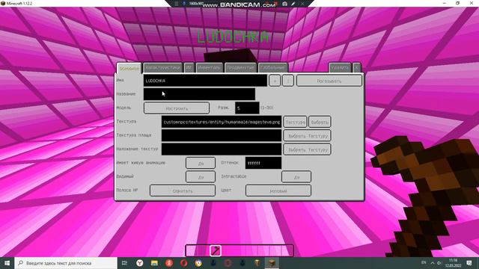Expand the hidden system tray icons
This screenshot has height=269, width=479.
pyautogui.click(x=433, y=263)
